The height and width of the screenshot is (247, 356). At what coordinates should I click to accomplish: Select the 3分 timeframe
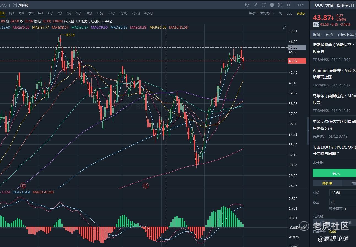(x=69, y=13)
